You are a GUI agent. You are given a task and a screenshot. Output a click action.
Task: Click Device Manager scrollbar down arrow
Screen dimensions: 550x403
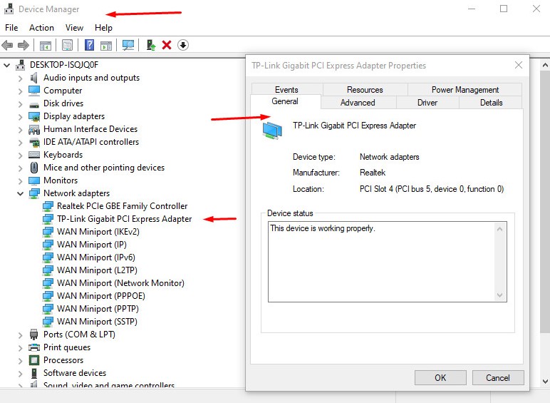(x=545, y=381)
